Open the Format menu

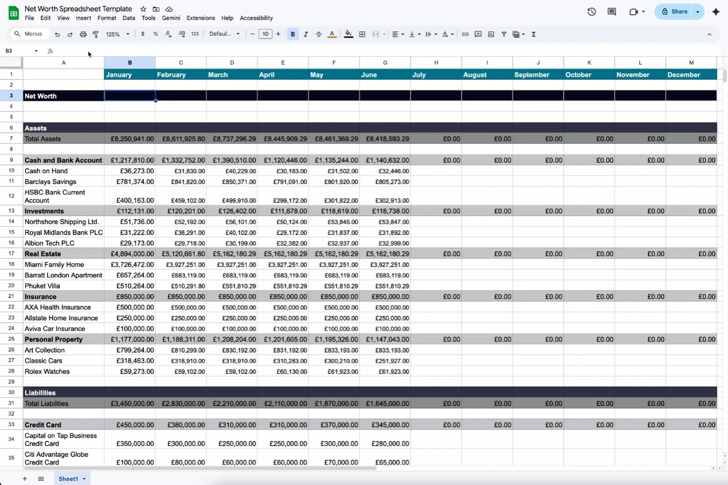click(107, 18)
